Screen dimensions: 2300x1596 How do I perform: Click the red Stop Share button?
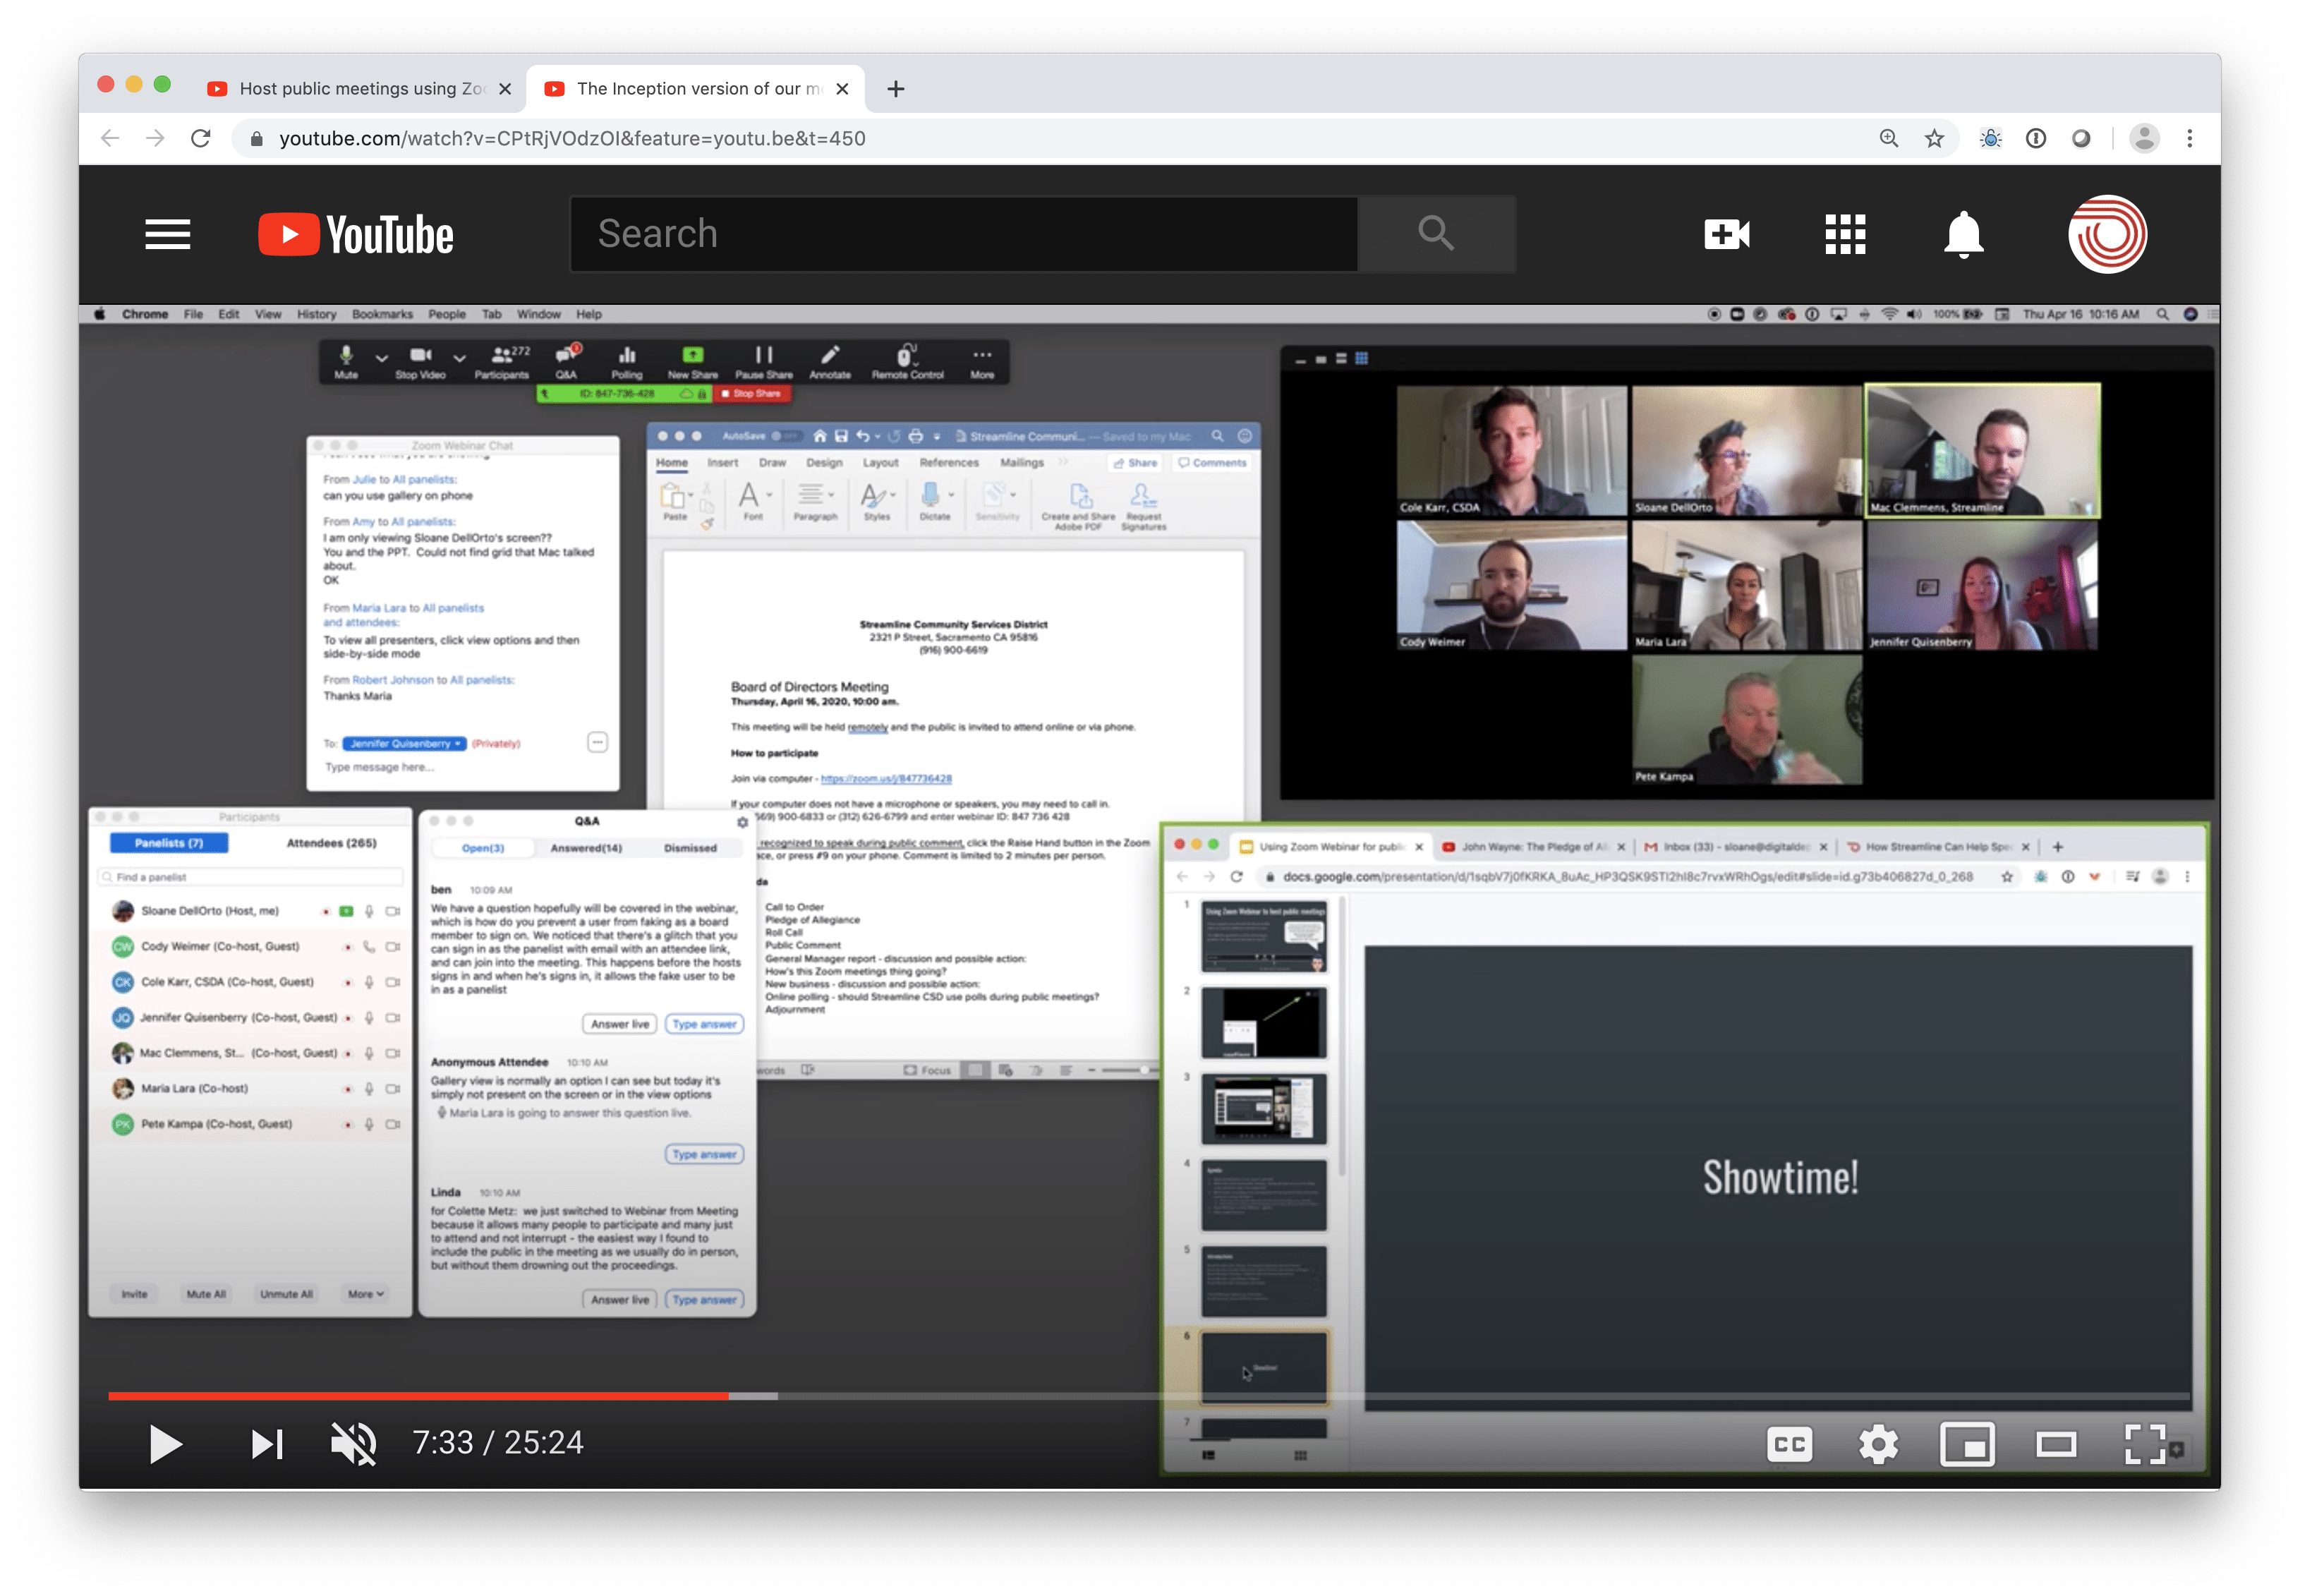click(x=751, y=394)
